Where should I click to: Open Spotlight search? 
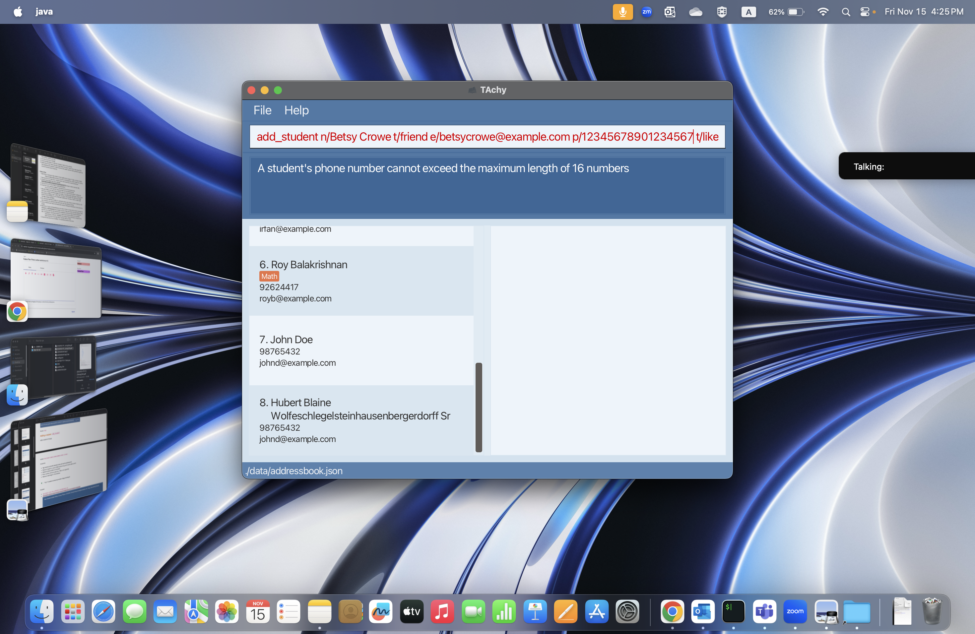click(846, 12)
